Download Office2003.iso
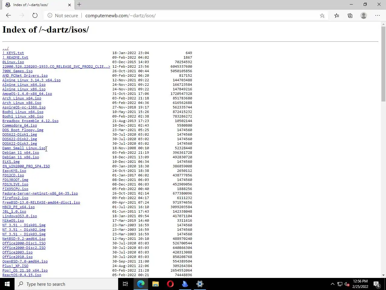 point(17,252)
